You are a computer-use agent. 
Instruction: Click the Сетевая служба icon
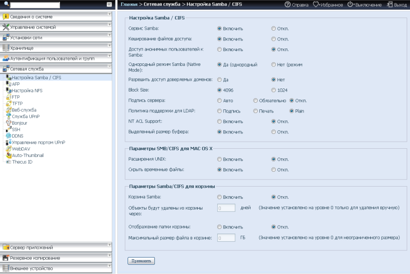[6, 68]
